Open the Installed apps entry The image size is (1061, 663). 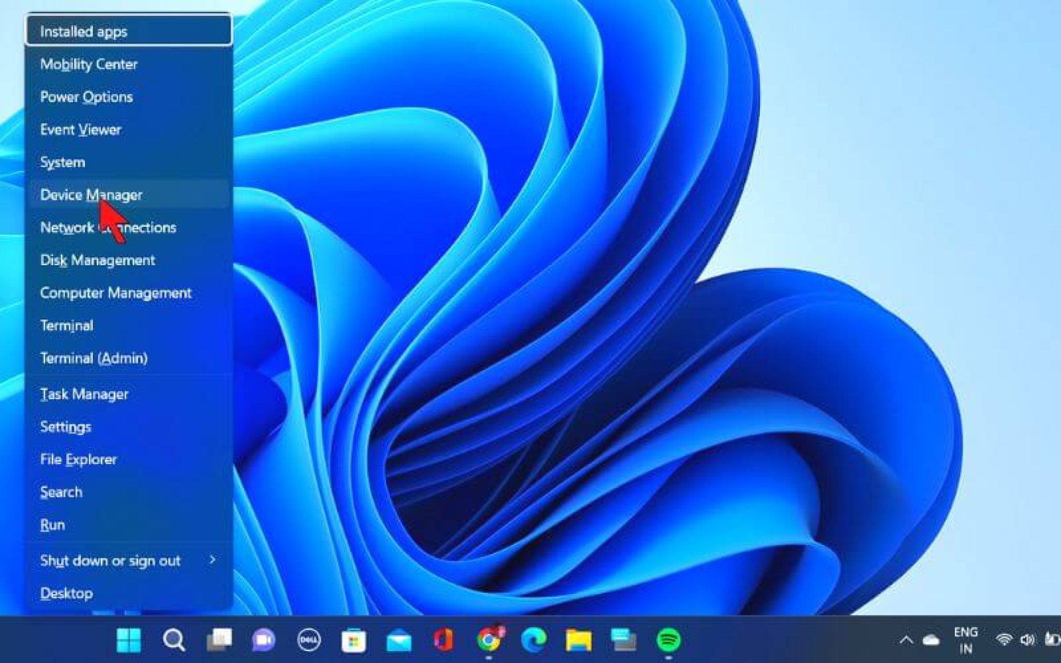tap(83, 31)
